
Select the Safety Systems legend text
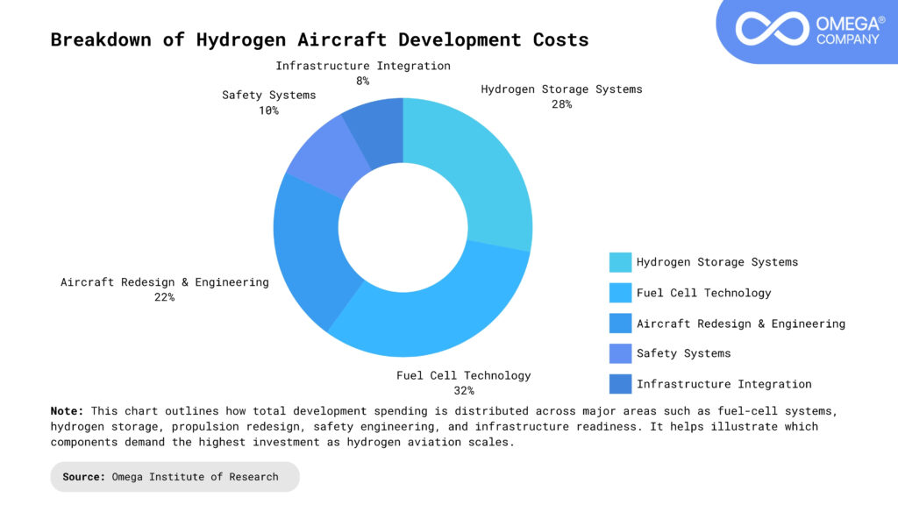click(683, 353)
